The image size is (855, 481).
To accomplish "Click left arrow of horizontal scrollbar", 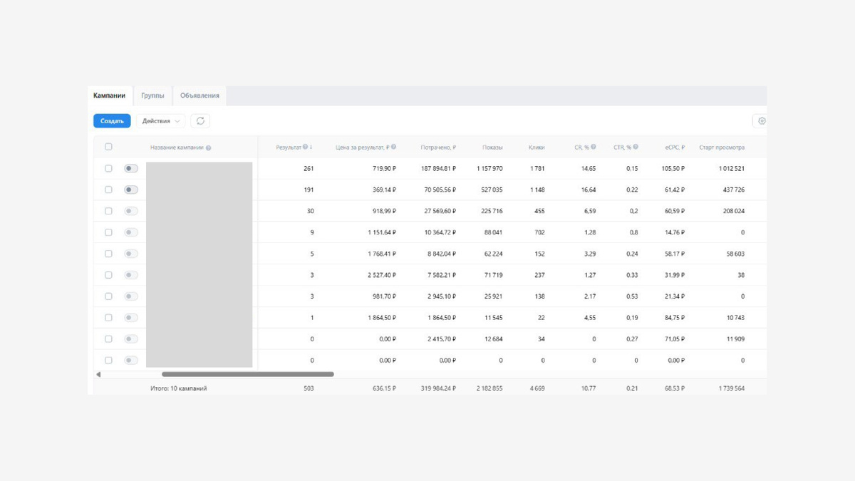I will 98,374.
